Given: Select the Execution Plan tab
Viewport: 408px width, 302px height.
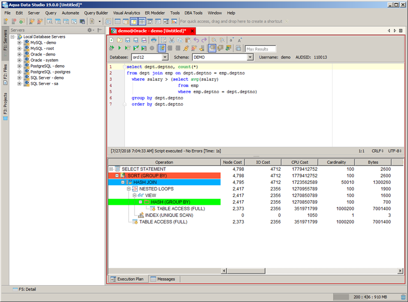Looking at the screenshot, I should point(127,279).
